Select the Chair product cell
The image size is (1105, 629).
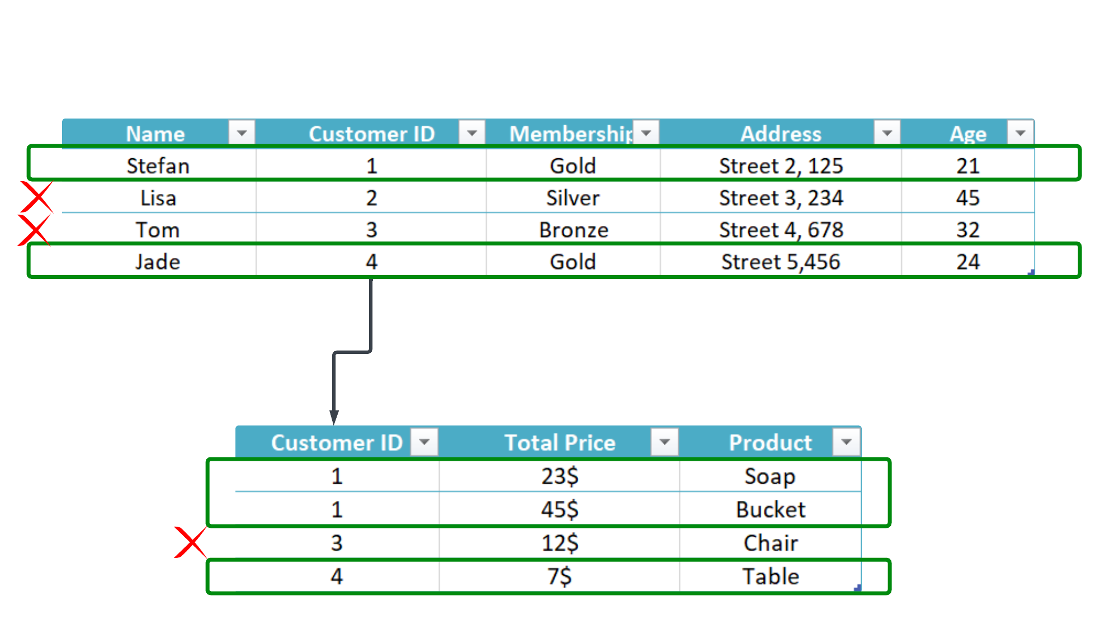coord(770,543)
